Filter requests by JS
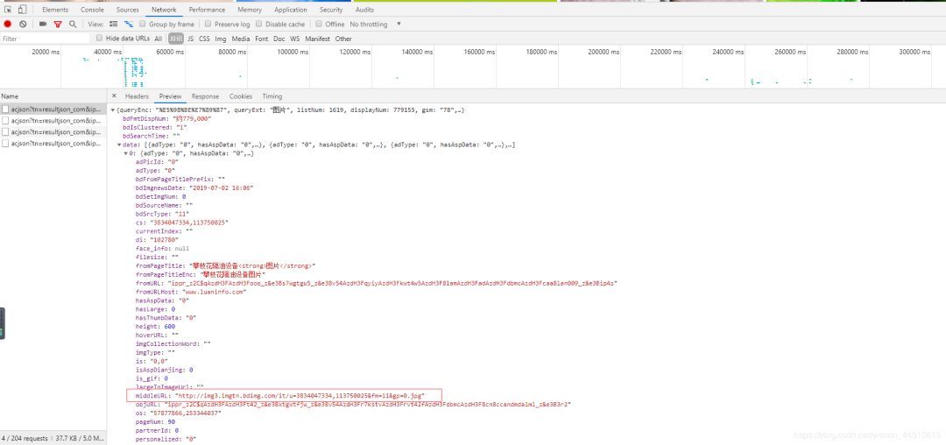The width and height of the screenshot is (946, 445). click(191, 39)
